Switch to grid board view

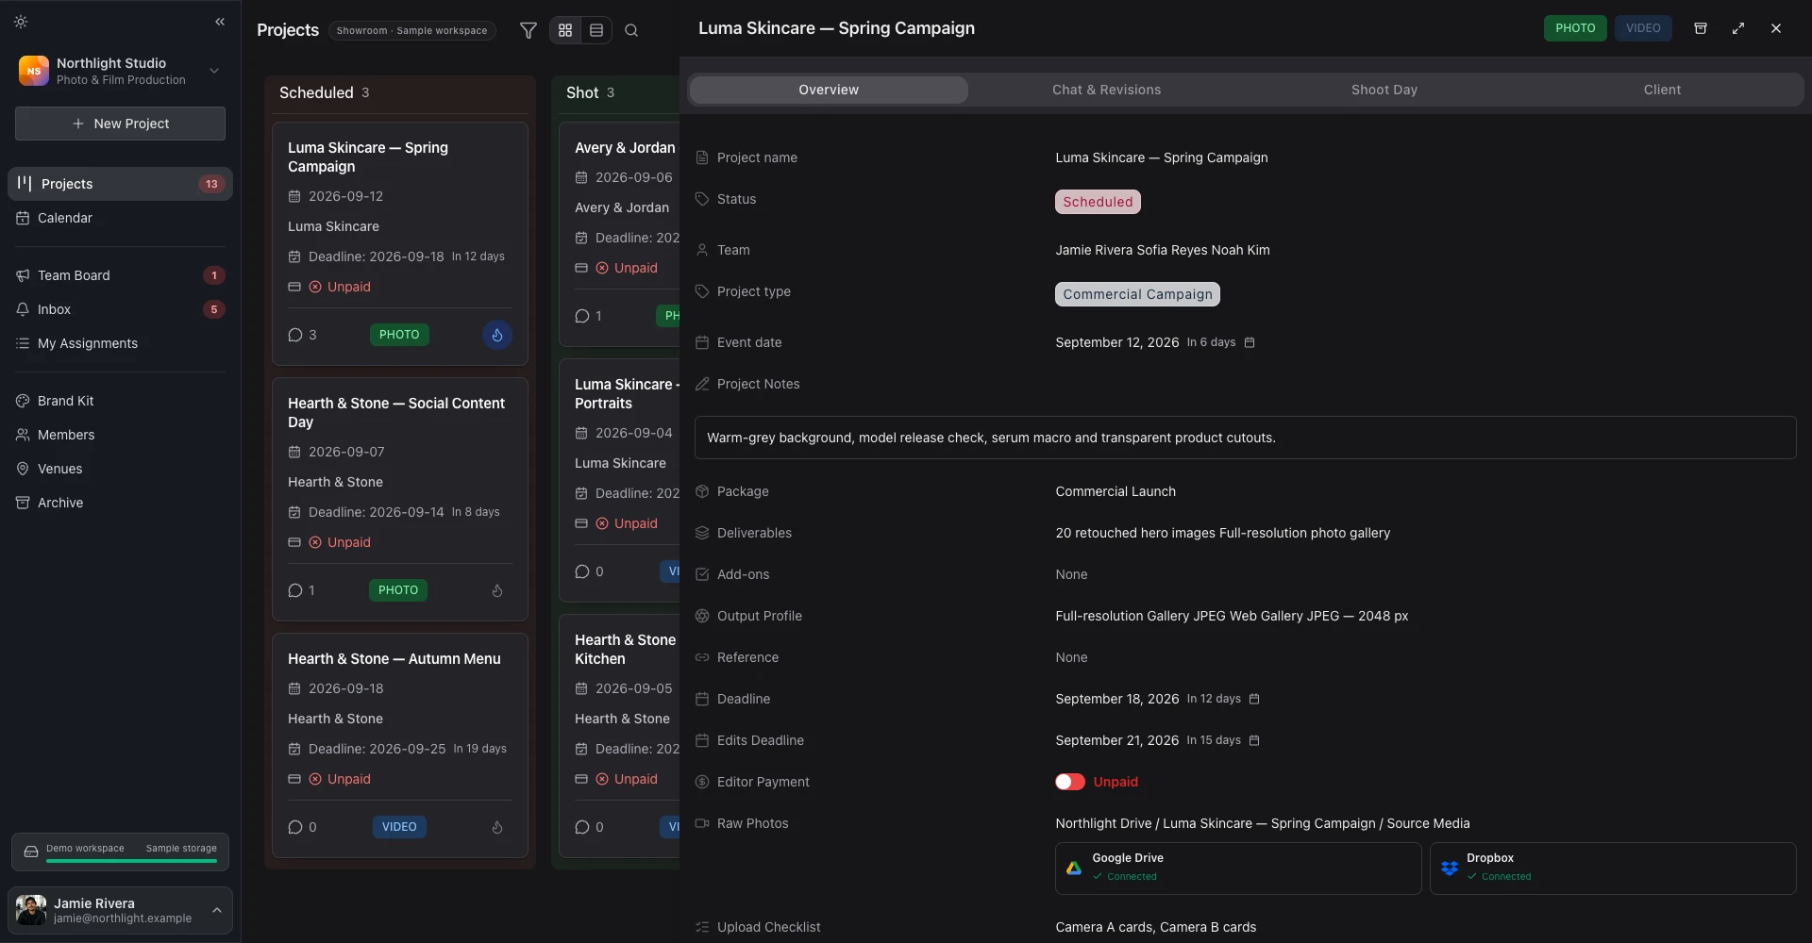click(x=565, y=30)
